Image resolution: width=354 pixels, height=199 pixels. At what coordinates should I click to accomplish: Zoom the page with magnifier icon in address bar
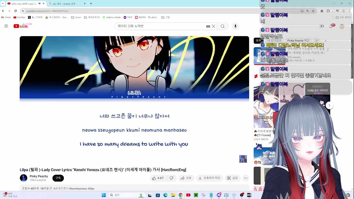click(x=308, y=11)
